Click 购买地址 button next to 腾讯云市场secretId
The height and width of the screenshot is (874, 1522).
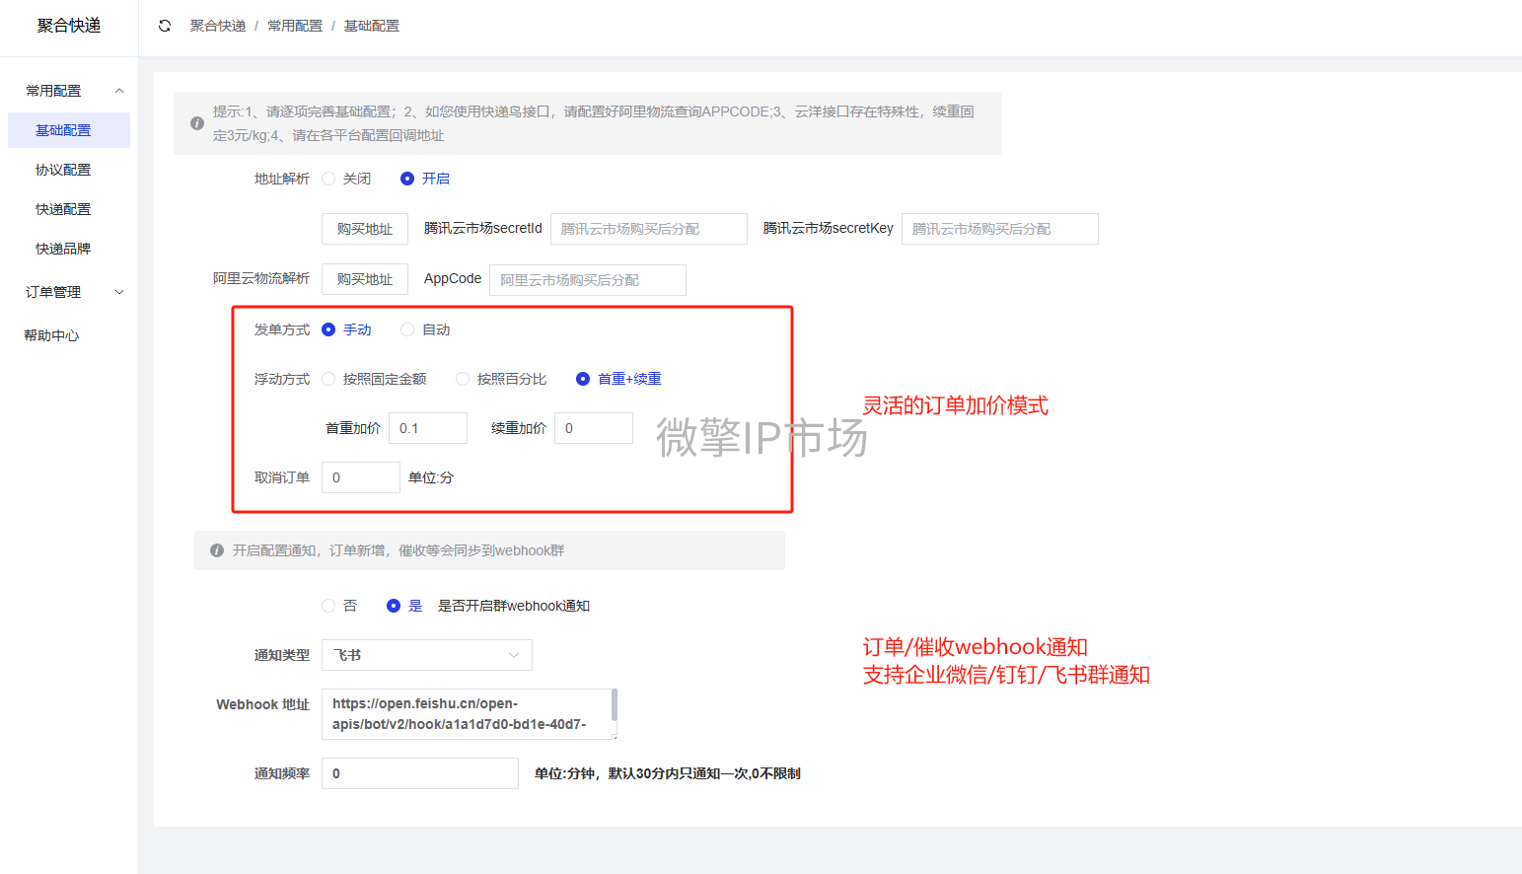coord(364,229)
